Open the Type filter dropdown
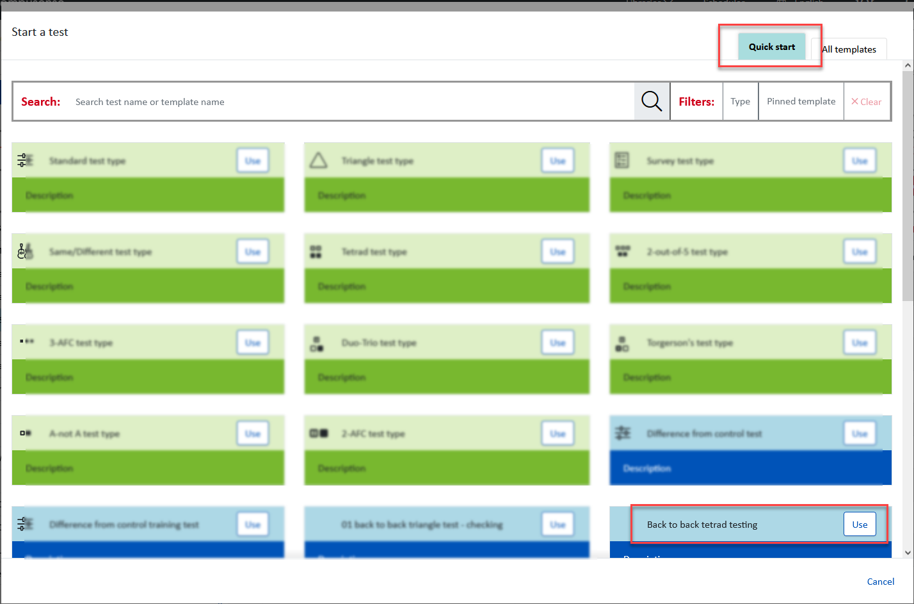This screenshot has height=604, width=914. [740, 101]
